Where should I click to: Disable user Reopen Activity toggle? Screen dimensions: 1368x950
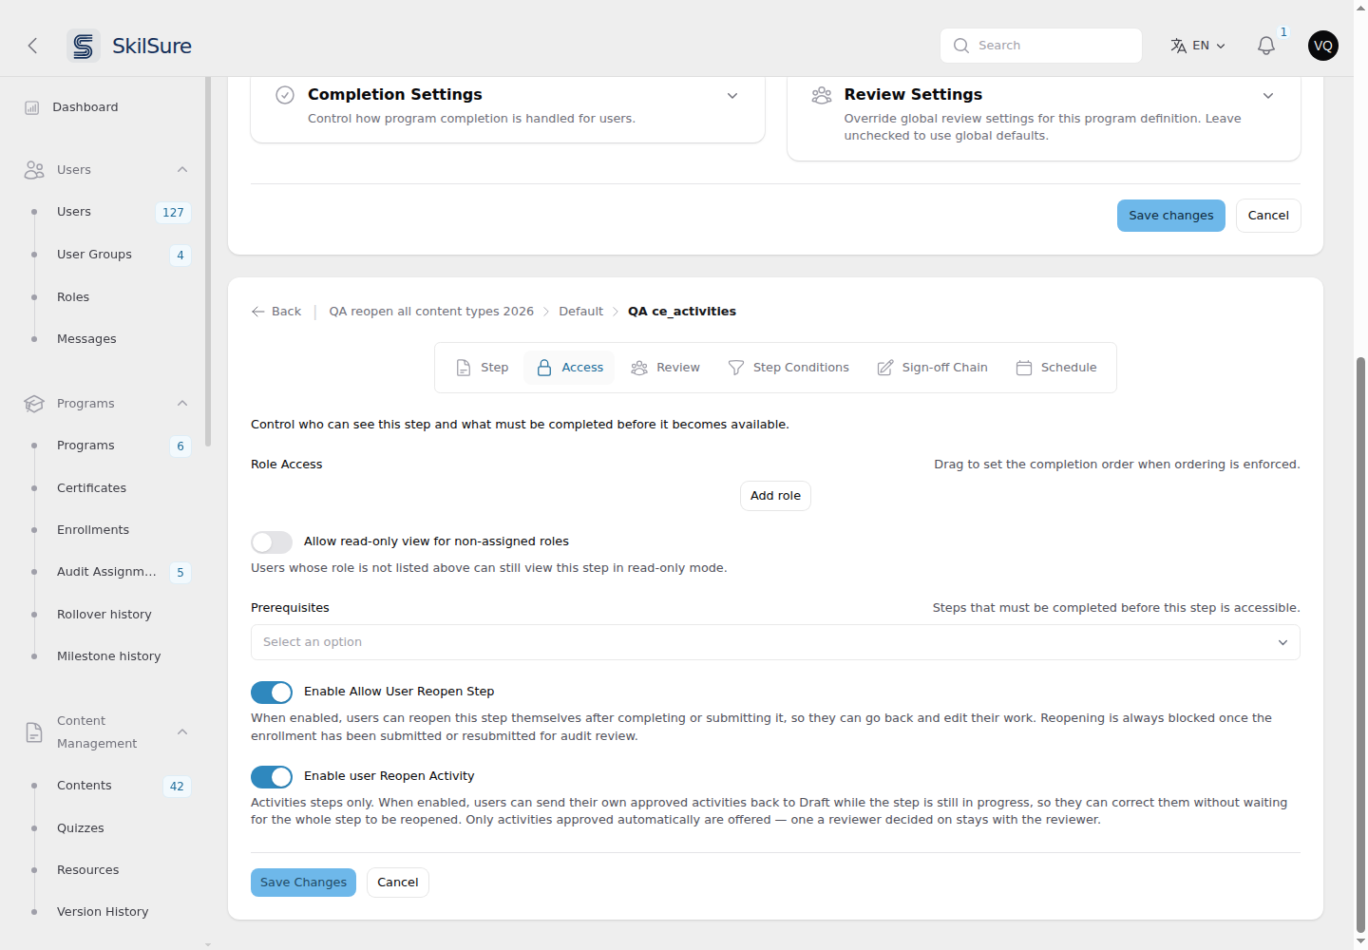[x=272, y=777]
